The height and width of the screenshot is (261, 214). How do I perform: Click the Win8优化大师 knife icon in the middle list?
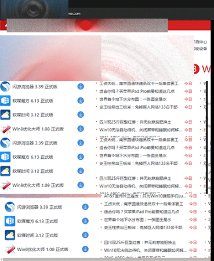click(5, 185)
